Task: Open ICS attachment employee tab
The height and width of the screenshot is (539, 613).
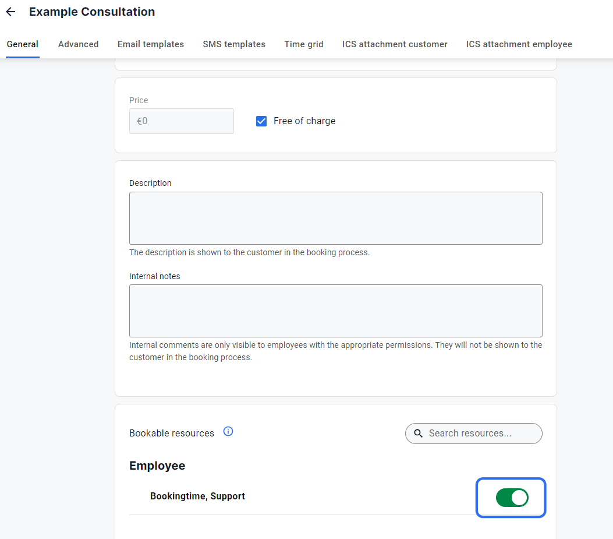Action: tap(519, 44)
